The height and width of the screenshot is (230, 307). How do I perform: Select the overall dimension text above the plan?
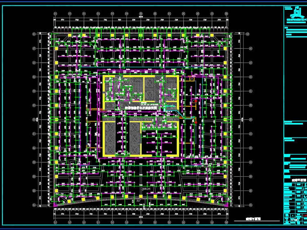click(x=141, y=17)
